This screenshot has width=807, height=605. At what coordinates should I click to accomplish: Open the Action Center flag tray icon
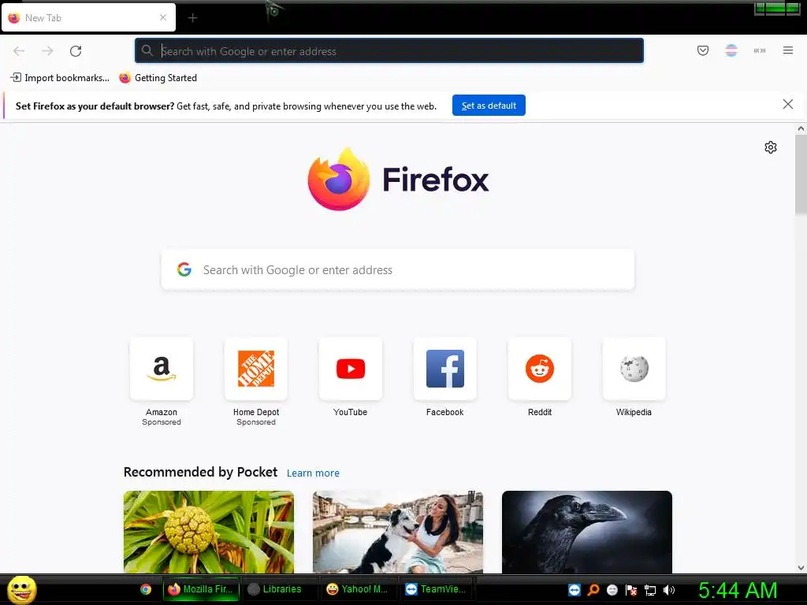tap(631, 590)
